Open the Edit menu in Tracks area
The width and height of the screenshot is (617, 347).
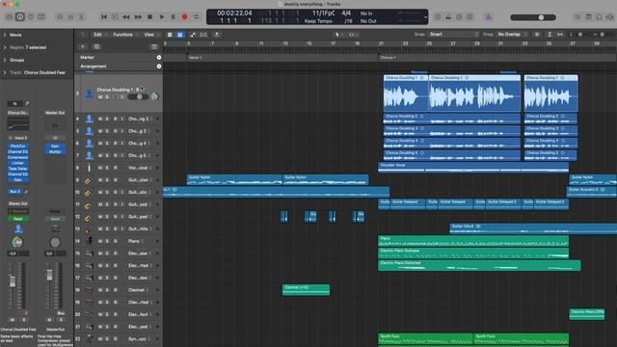[100, 35]
